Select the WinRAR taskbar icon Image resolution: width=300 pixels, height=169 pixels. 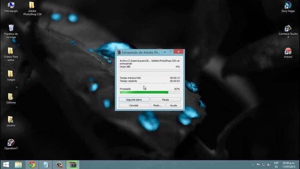[x=73, y=165]
